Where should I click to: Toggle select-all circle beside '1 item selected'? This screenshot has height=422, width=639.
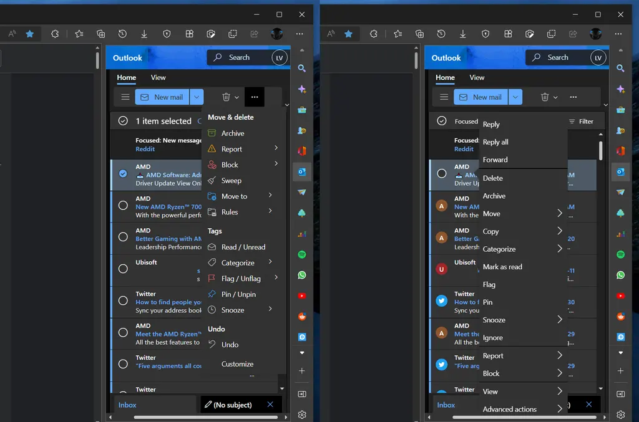(123, 121)
